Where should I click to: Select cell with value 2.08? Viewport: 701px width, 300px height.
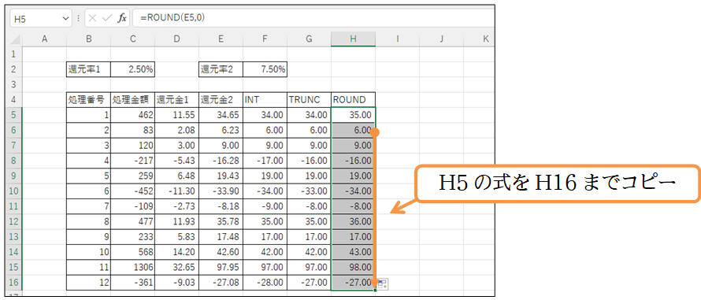point(177,130)
